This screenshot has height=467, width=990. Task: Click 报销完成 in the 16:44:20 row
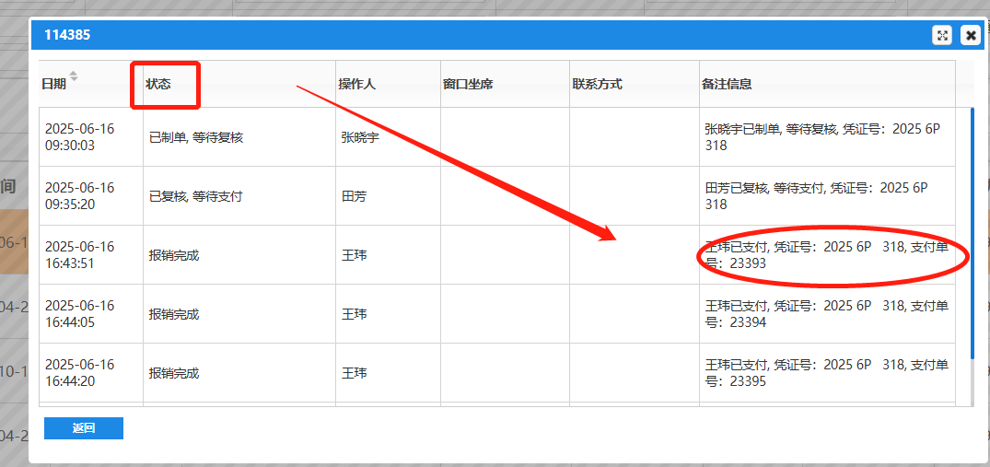(174, 374)
